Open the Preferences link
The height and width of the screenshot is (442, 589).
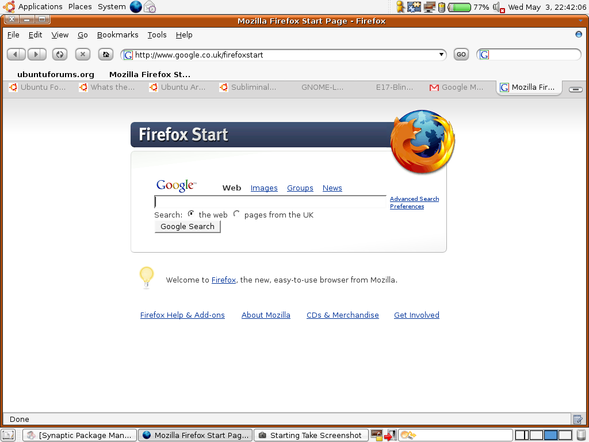407,207
